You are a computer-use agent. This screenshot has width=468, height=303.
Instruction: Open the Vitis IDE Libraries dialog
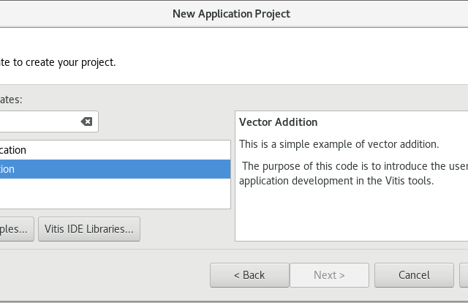click(x=88, y=229)
